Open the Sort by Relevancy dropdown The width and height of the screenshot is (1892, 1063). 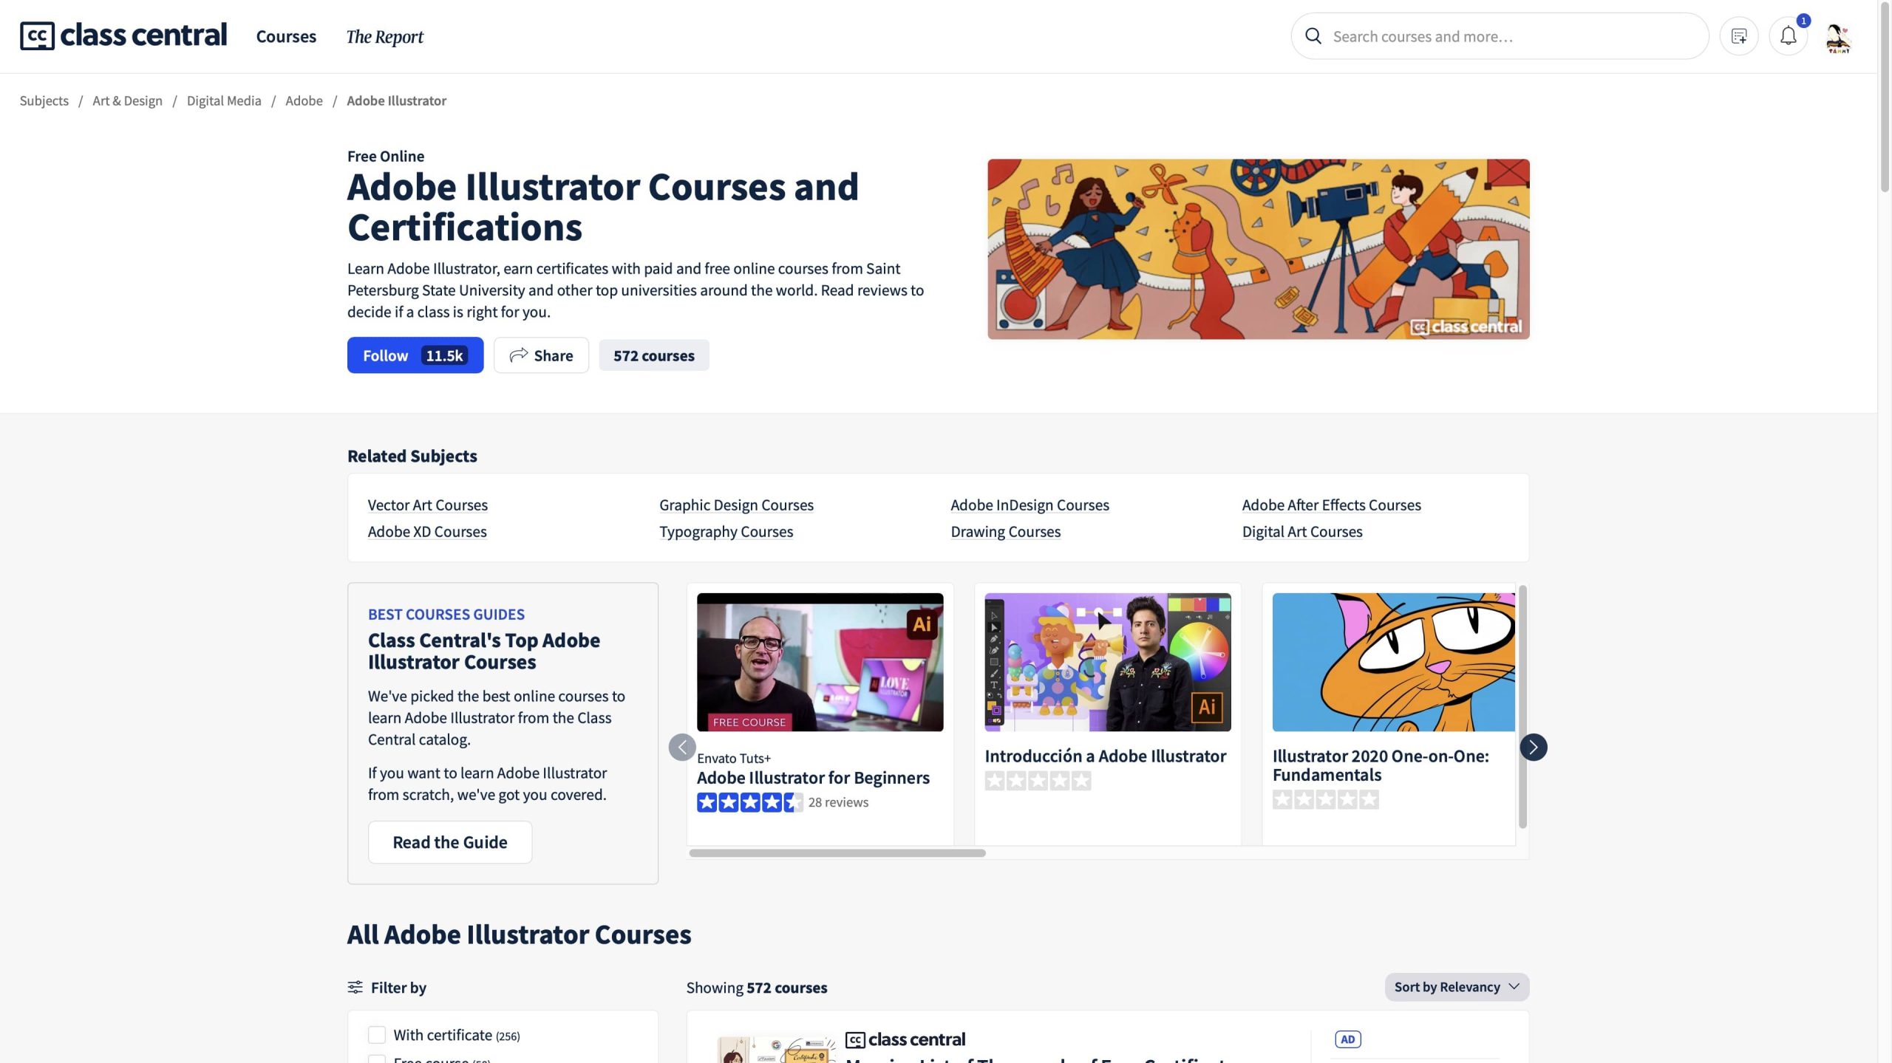pos(1456,987)
